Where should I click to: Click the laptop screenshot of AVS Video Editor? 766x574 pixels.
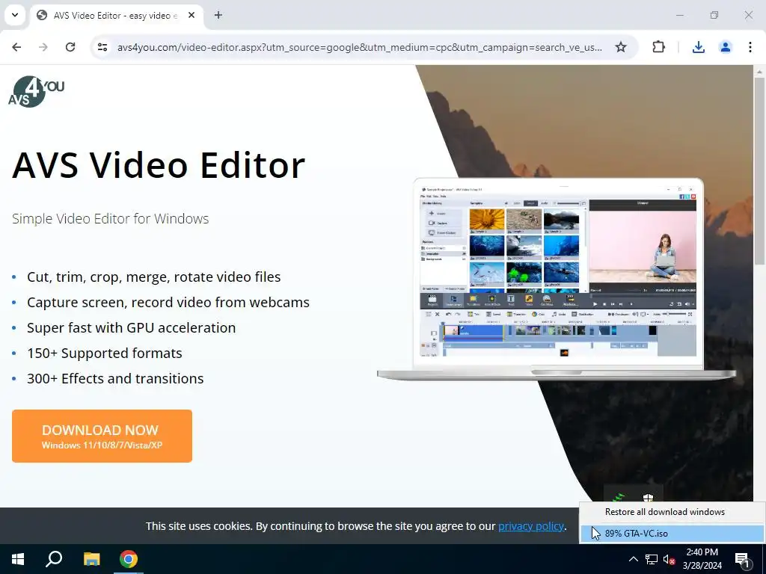click(x=557, y=279)
